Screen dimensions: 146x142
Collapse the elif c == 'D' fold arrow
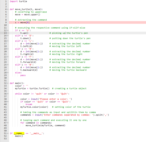pos(8,36)
